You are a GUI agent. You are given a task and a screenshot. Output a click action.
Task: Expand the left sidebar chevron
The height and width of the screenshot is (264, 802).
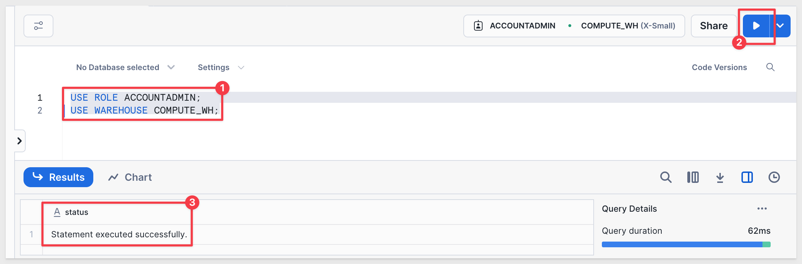click(20, 141)
